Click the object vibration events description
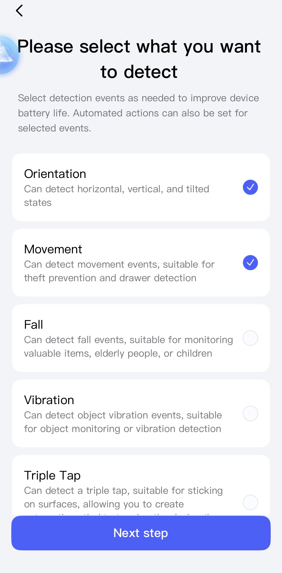The height and width of the screenshot is (573, 282). click(123, 422)
